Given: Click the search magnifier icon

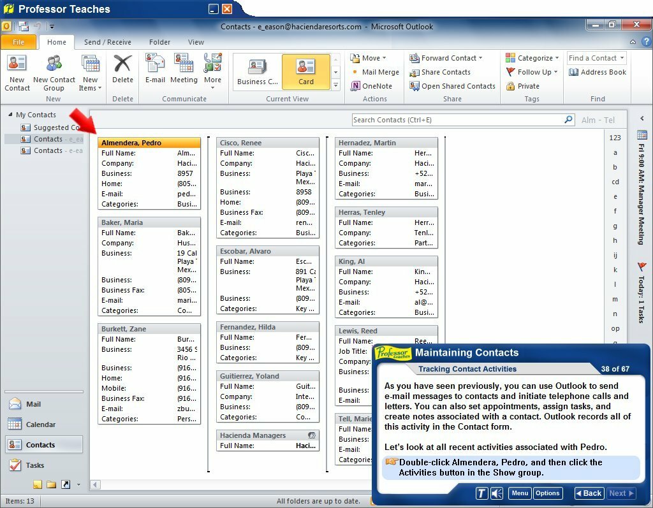Looking at the screenshot, I should coord(568,119).
